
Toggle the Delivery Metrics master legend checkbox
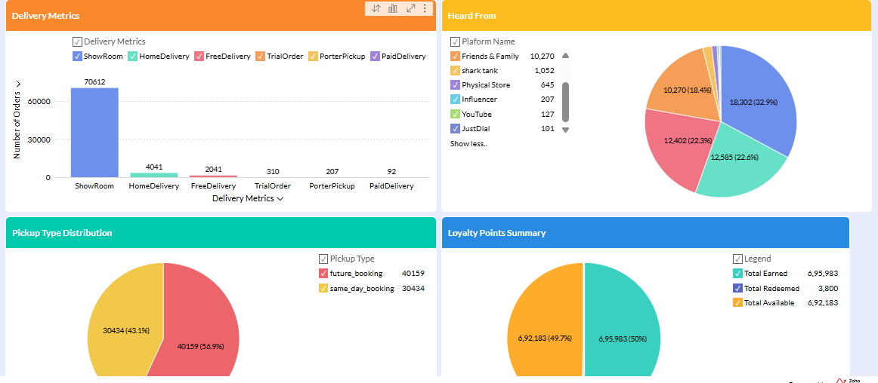pos(77,41)
